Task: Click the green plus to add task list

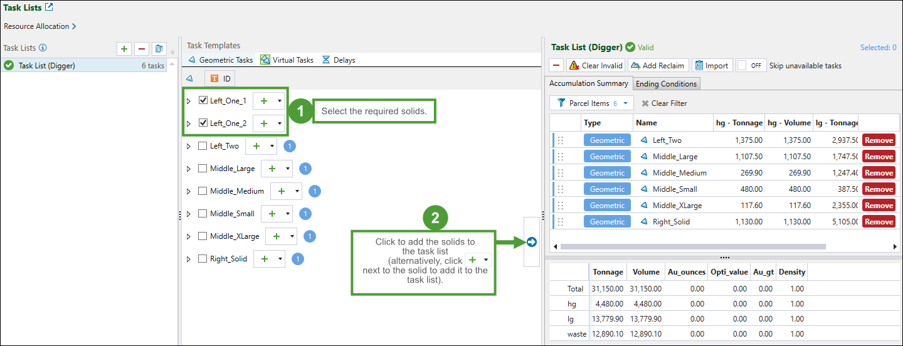Action: click(124, 49)
